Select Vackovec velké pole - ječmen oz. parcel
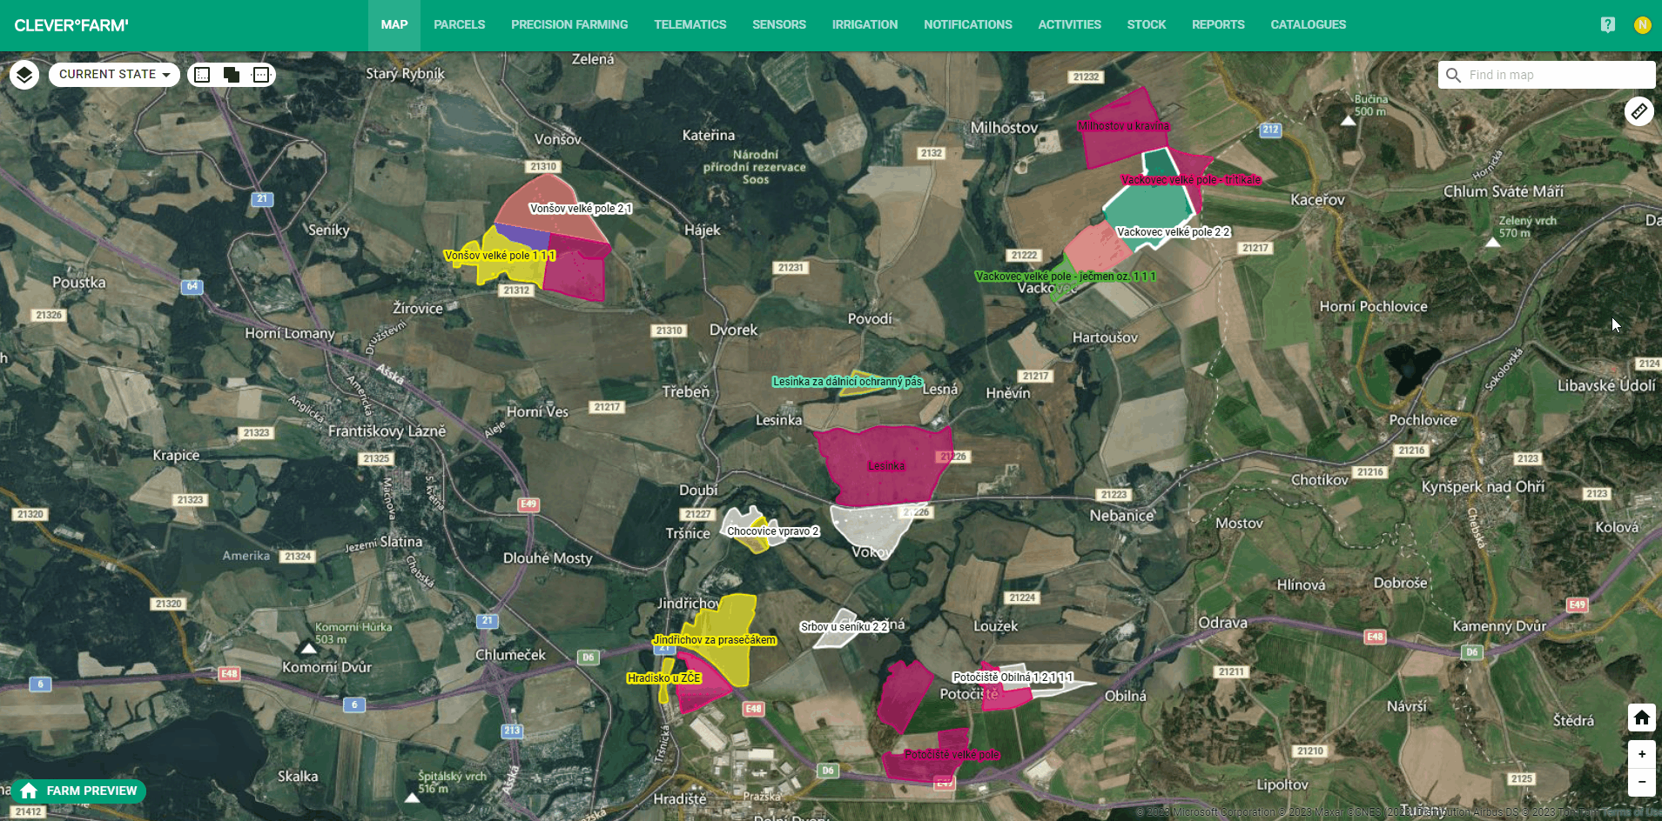Screen dimensions: 1662x821 pos(1065,277)
